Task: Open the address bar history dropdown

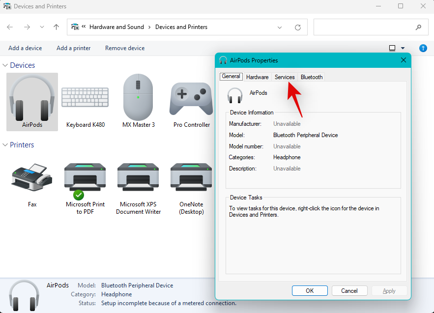Action: pyautogui.click(x=280, y=27)
